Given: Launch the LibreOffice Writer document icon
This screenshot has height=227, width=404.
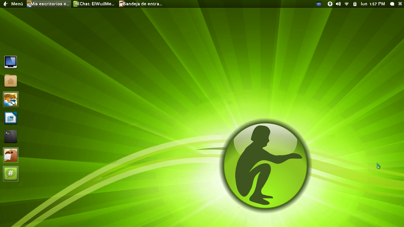Looking at the screenshot, I should (11, 118).
